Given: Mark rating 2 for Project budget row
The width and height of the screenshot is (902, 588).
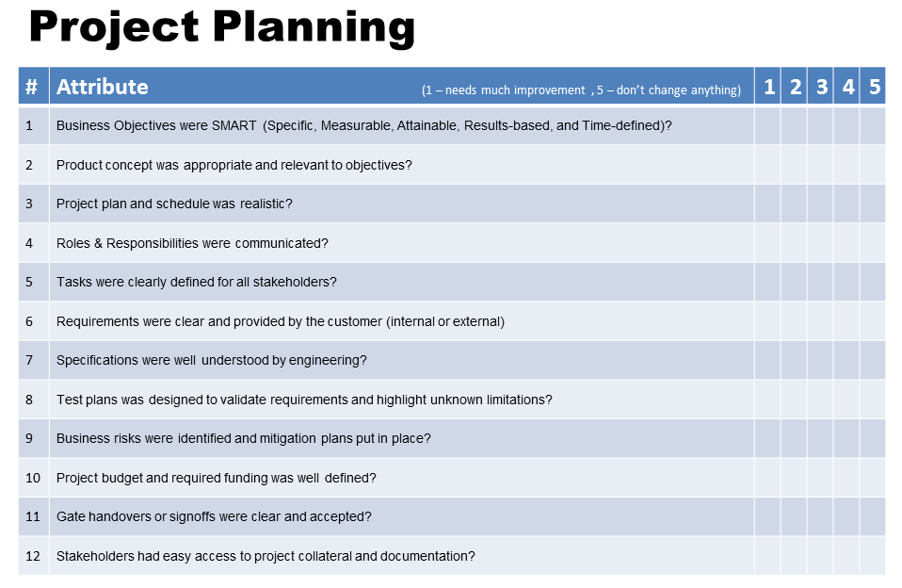Looking at the screenshot, I should tap(794, 478).
